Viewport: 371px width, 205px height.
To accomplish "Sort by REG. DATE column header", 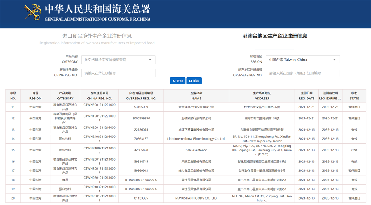I will tap(306, 96).
